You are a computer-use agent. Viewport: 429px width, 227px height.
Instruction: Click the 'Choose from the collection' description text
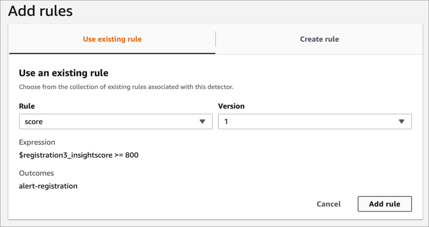[x=126, y=87]
